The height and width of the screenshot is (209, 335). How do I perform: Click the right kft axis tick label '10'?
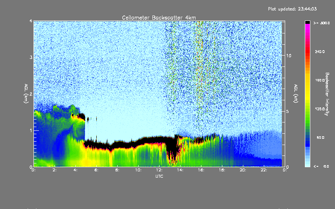click(289, 56)
